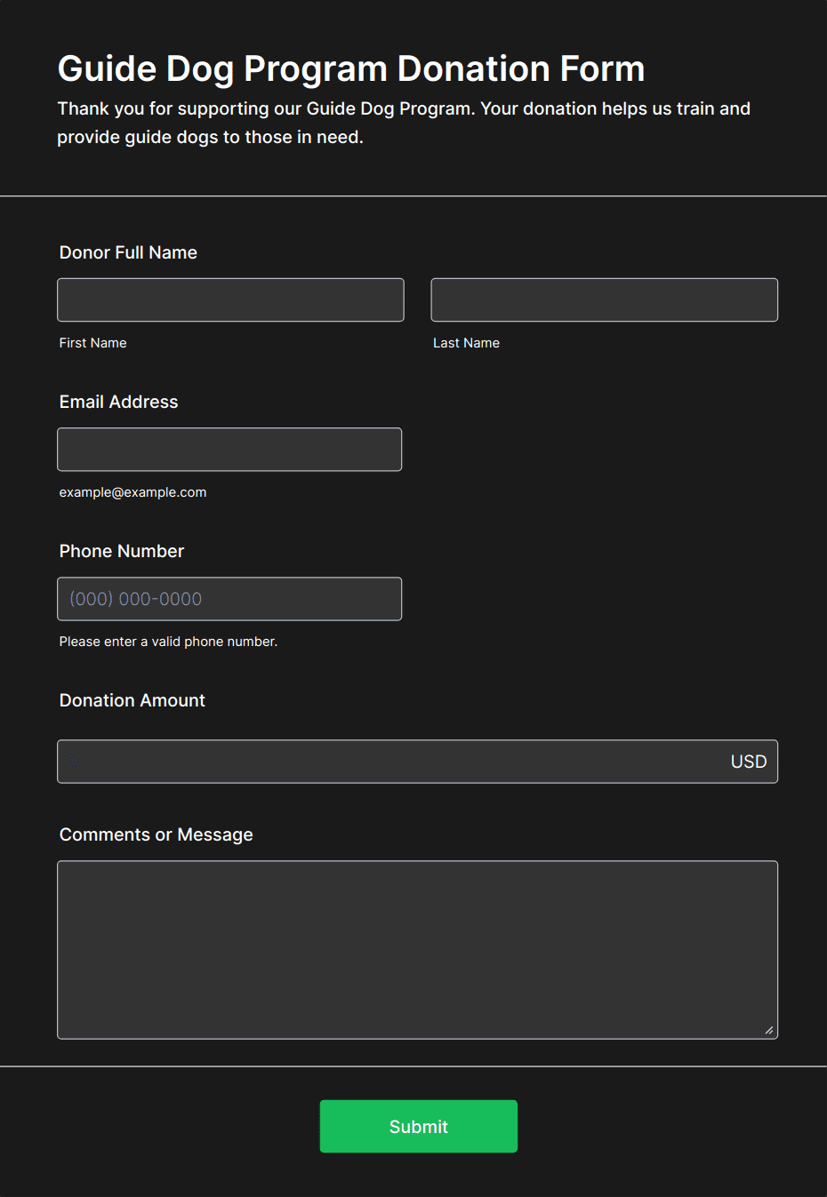Image resolution: width=827 pixels, height=1197 pixels.
Task: Click the example@example.com hint text
Action: coord(132,492)
